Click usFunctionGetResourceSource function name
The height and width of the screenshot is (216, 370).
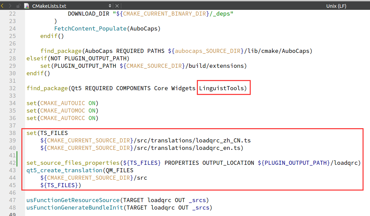pyautogui.click(x=73, y=200)
